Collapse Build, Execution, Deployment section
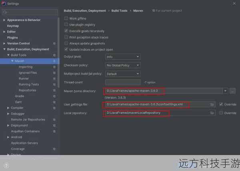 4,49
